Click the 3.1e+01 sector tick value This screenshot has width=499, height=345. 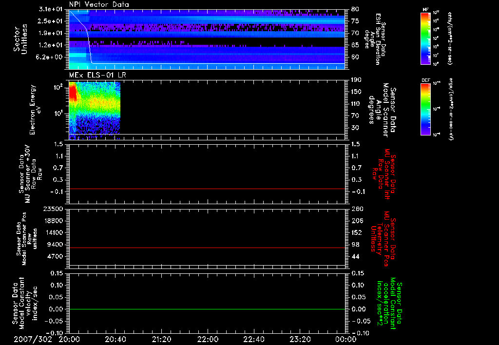point(50,9)
